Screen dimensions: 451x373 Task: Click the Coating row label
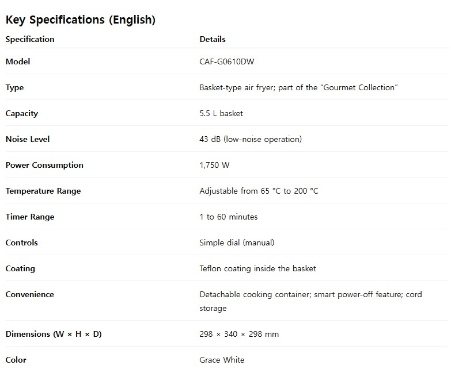tap(20, 268)
